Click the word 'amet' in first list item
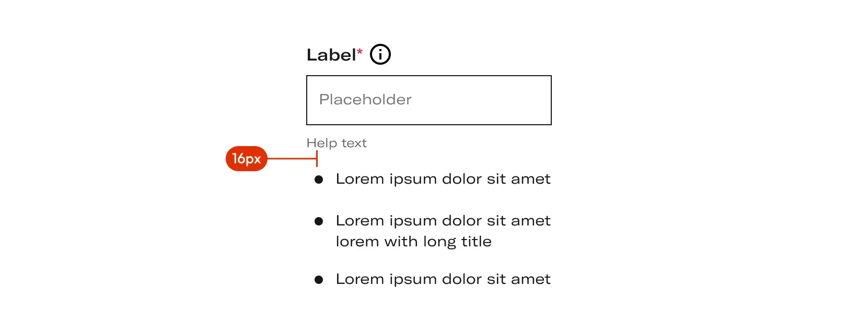The image size is (858, 334). click(x=531, y=179)
